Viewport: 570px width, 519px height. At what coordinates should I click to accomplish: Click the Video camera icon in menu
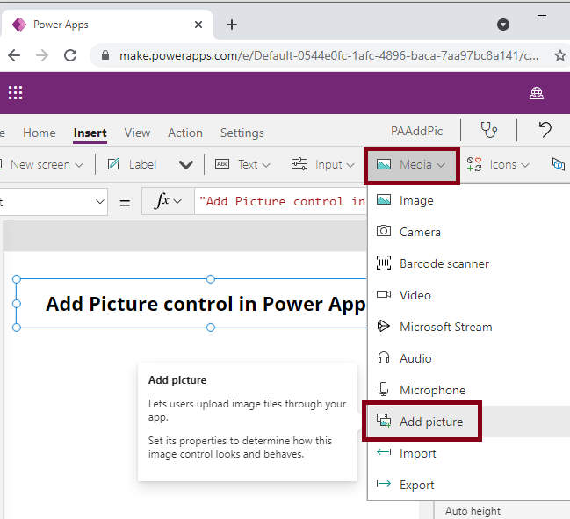tap(384, 294)
